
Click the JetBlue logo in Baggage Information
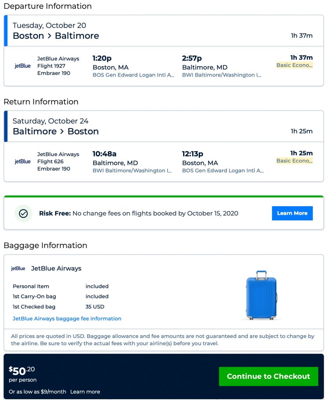coord(18,269)
